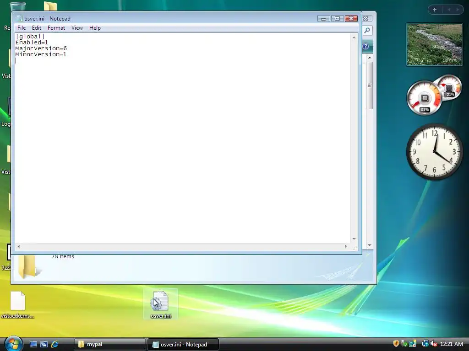Click osver.ini - Notepad taskbar button
The width and height of the screenshot is (469, 351).
(x=183, y=345)
